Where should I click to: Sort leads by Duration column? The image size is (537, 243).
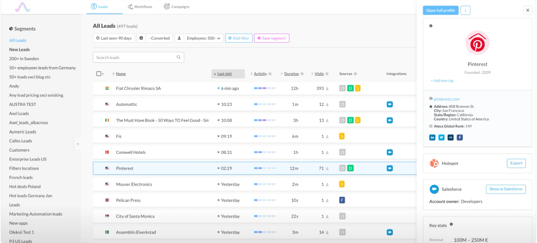click(291, 74)
